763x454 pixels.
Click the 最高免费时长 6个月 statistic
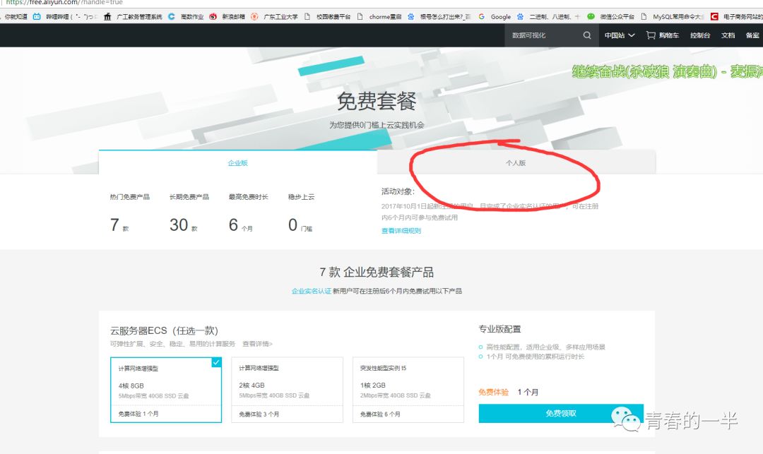pos(248,214)
